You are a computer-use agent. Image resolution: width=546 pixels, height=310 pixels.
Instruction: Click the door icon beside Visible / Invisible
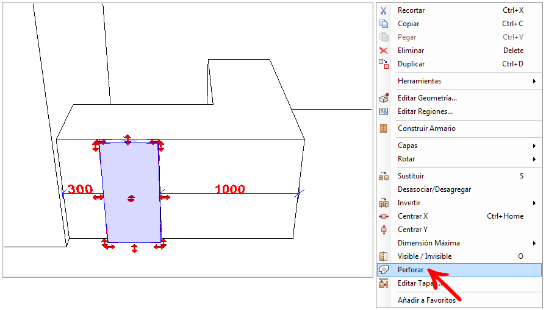pyautogui.click(x=383, y=256)
